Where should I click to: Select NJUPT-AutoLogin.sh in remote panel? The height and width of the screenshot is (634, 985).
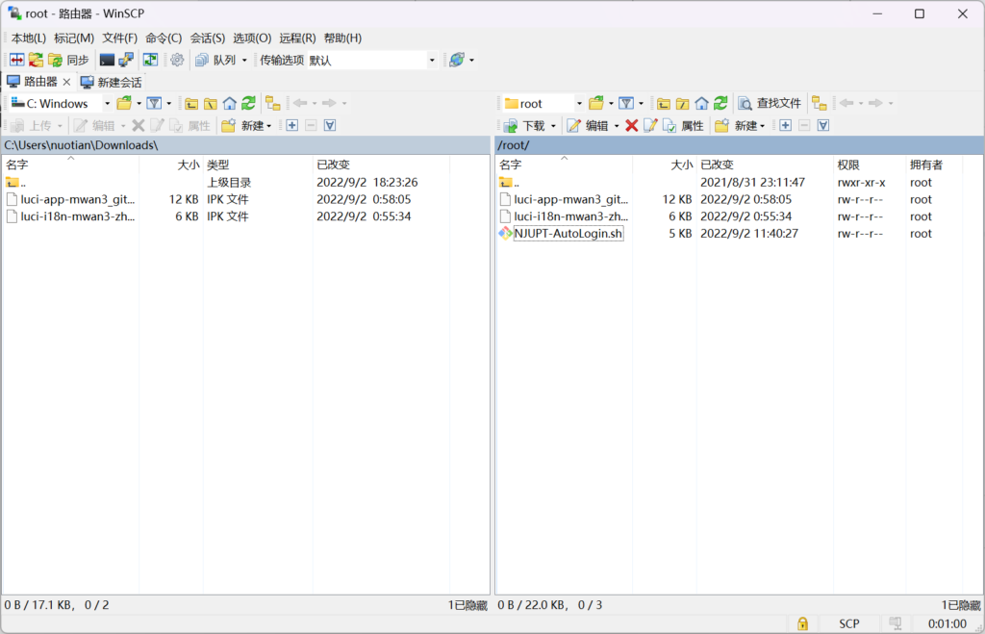pos(568,234)
